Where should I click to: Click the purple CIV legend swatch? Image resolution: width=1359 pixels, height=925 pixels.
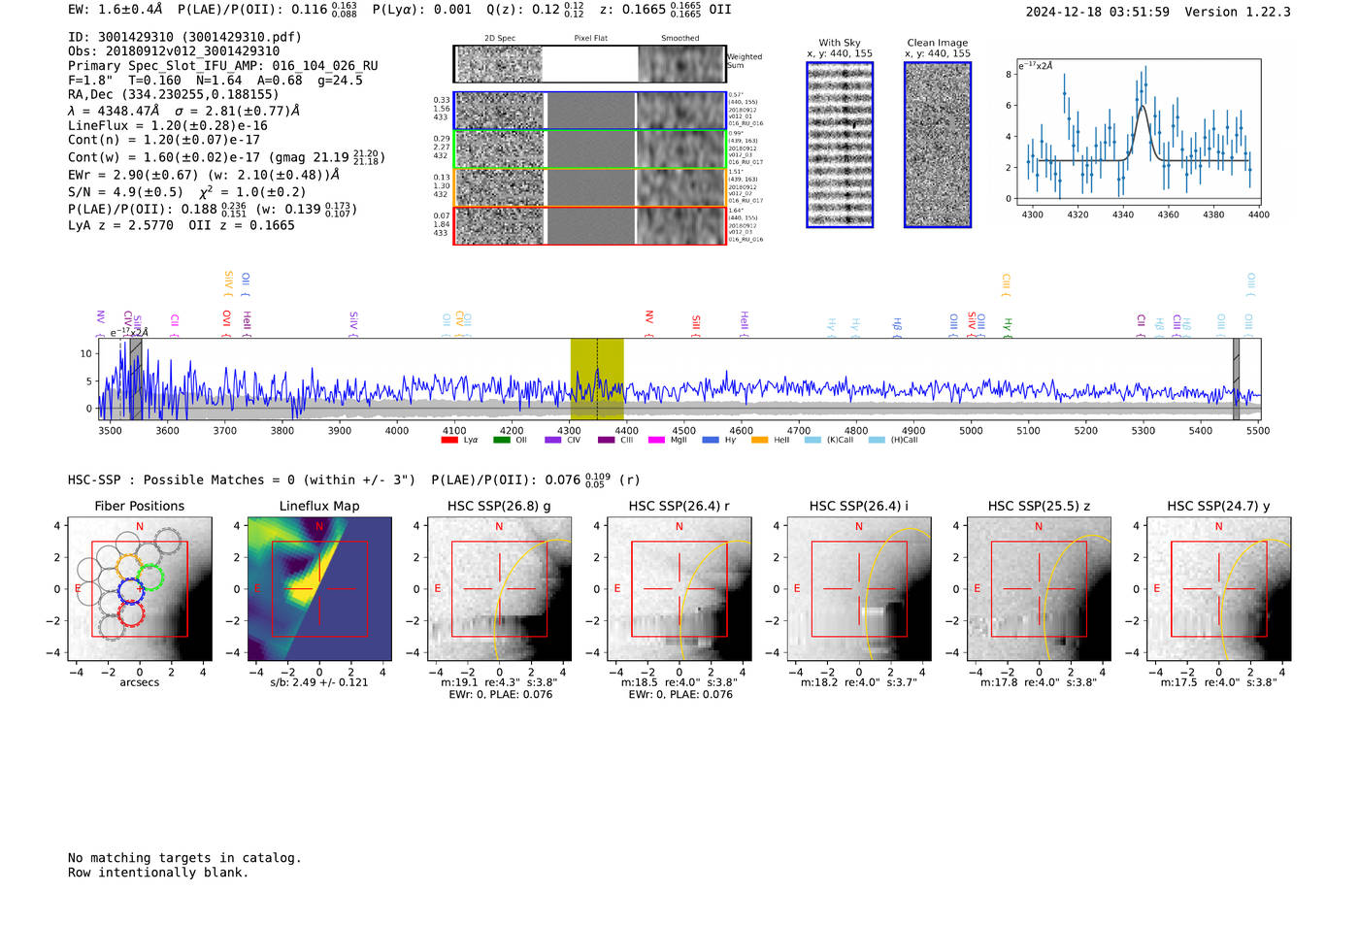pyautogui.click(x=553, y=440)
